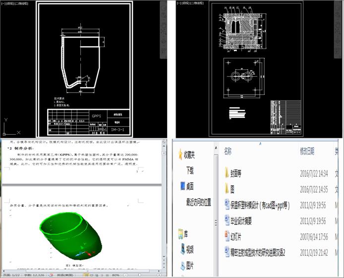Click the 80% zoom level in Word
Viewport: 344px width, 278px height.
pos(115,275)
